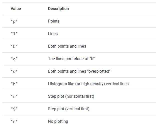Click the Histogram like vertical lines description
This screenshot has width=156, height=127.
coord(88,84)
